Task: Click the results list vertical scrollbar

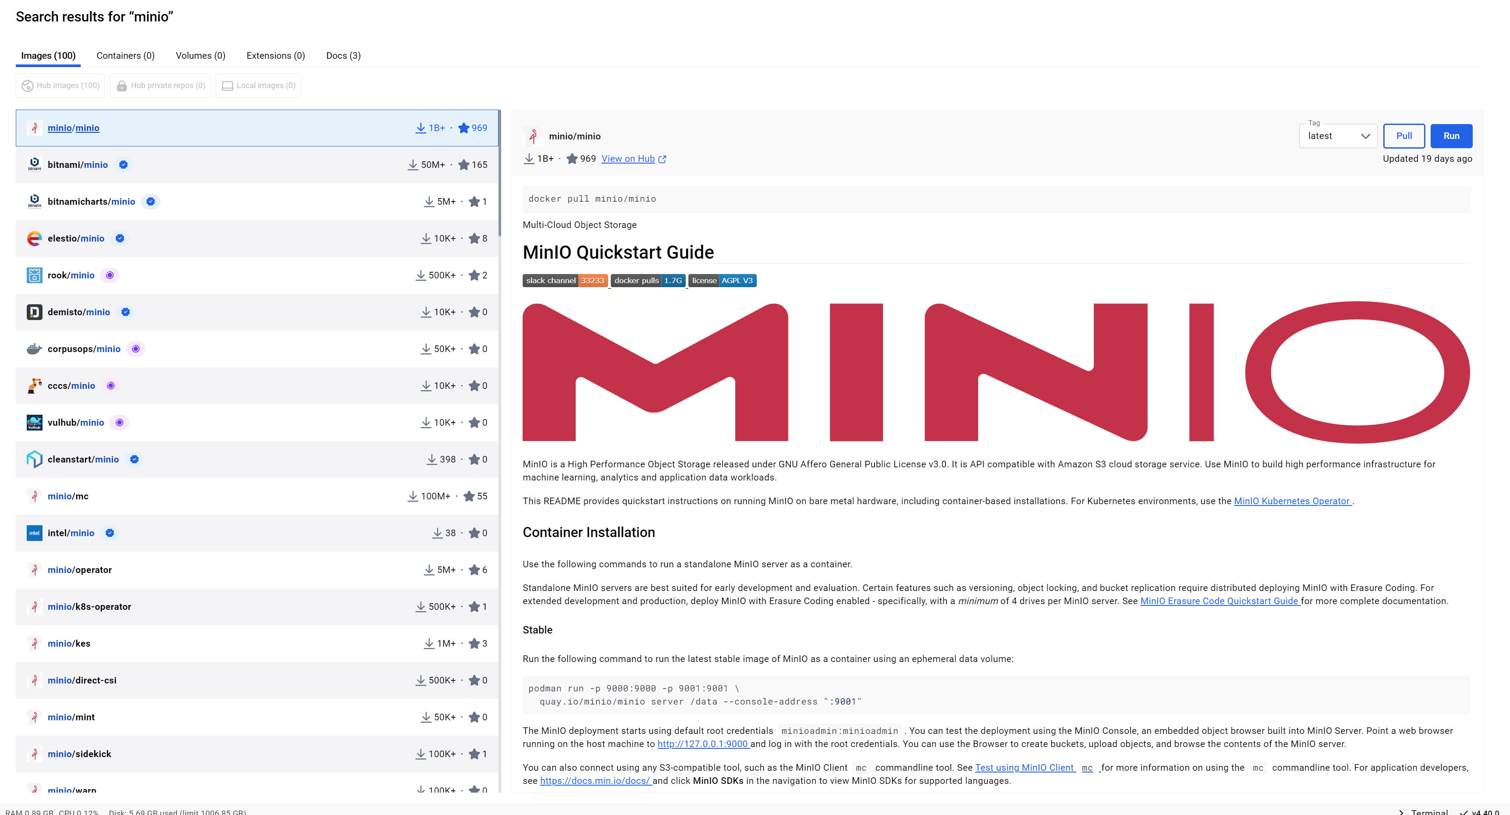Action: pos(499,173)
